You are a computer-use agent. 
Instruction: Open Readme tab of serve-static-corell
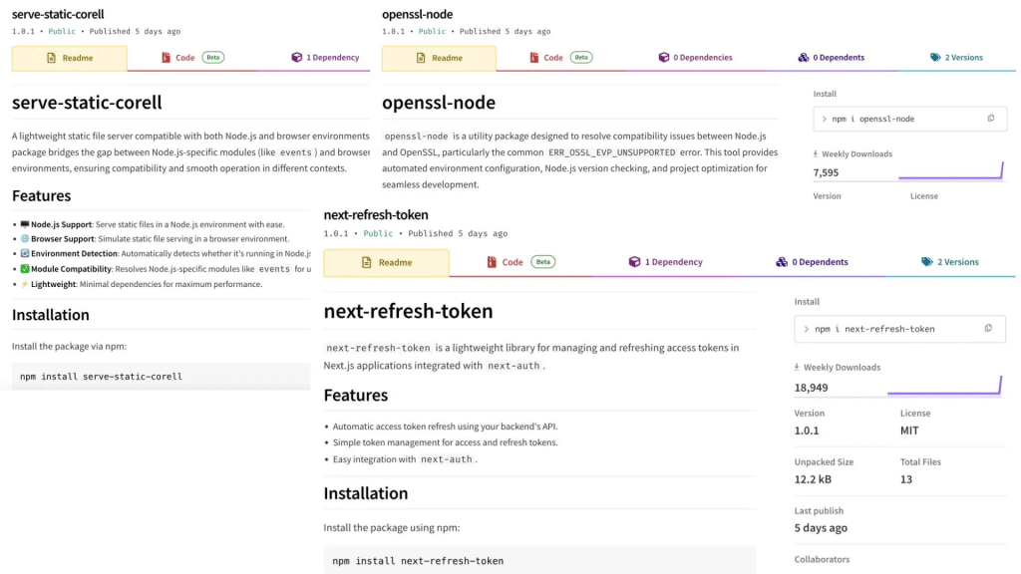(x=70, y=58)
